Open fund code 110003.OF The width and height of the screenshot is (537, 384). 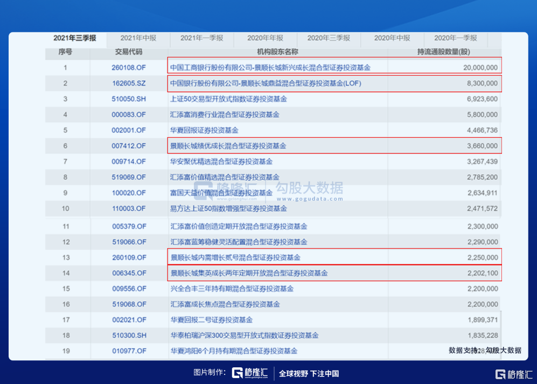129,209
